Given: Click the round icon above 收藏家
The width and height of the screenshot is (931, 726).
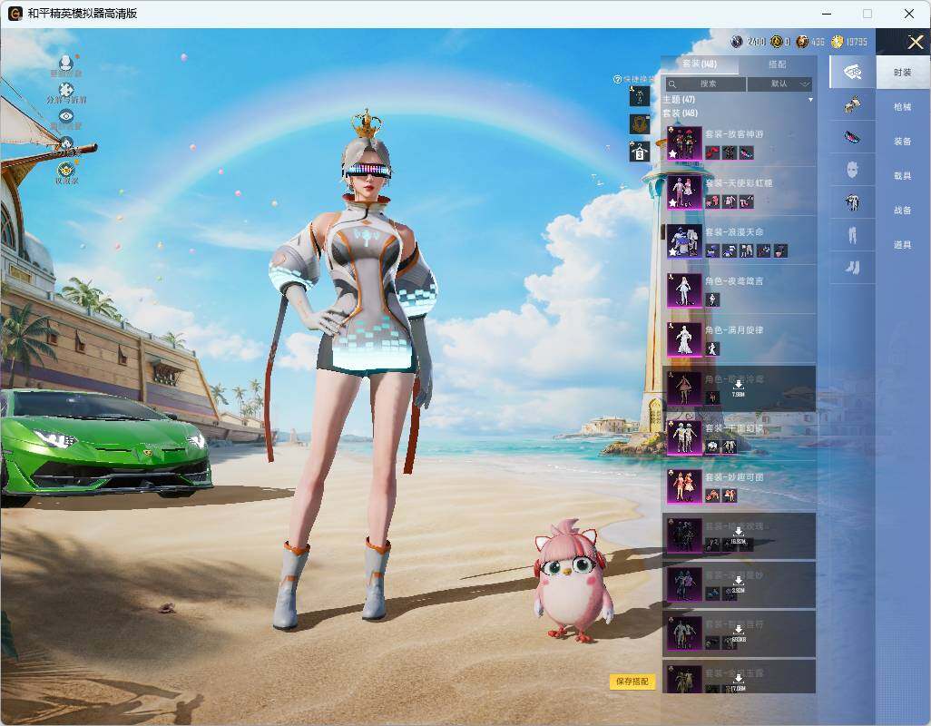Looking at the screenshot, I should [66, 143].
